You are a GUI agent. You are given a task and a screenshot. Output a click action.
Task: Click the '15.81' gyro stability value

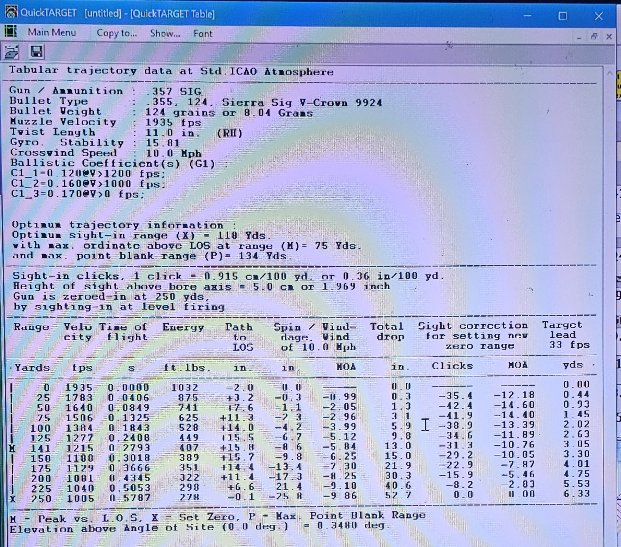(162, 143)
